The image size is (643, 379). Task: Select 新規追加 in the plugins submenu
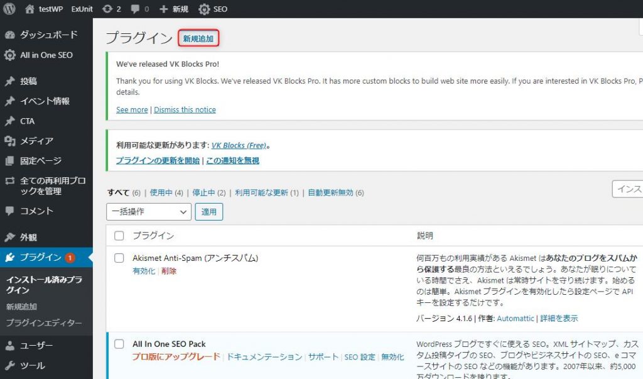(21, 307)
